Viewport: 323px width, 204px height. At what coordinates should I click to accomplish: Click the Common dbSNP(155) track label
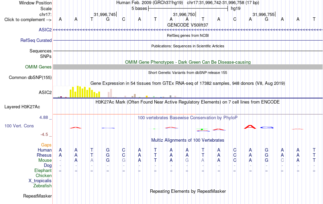pos(30,78)
